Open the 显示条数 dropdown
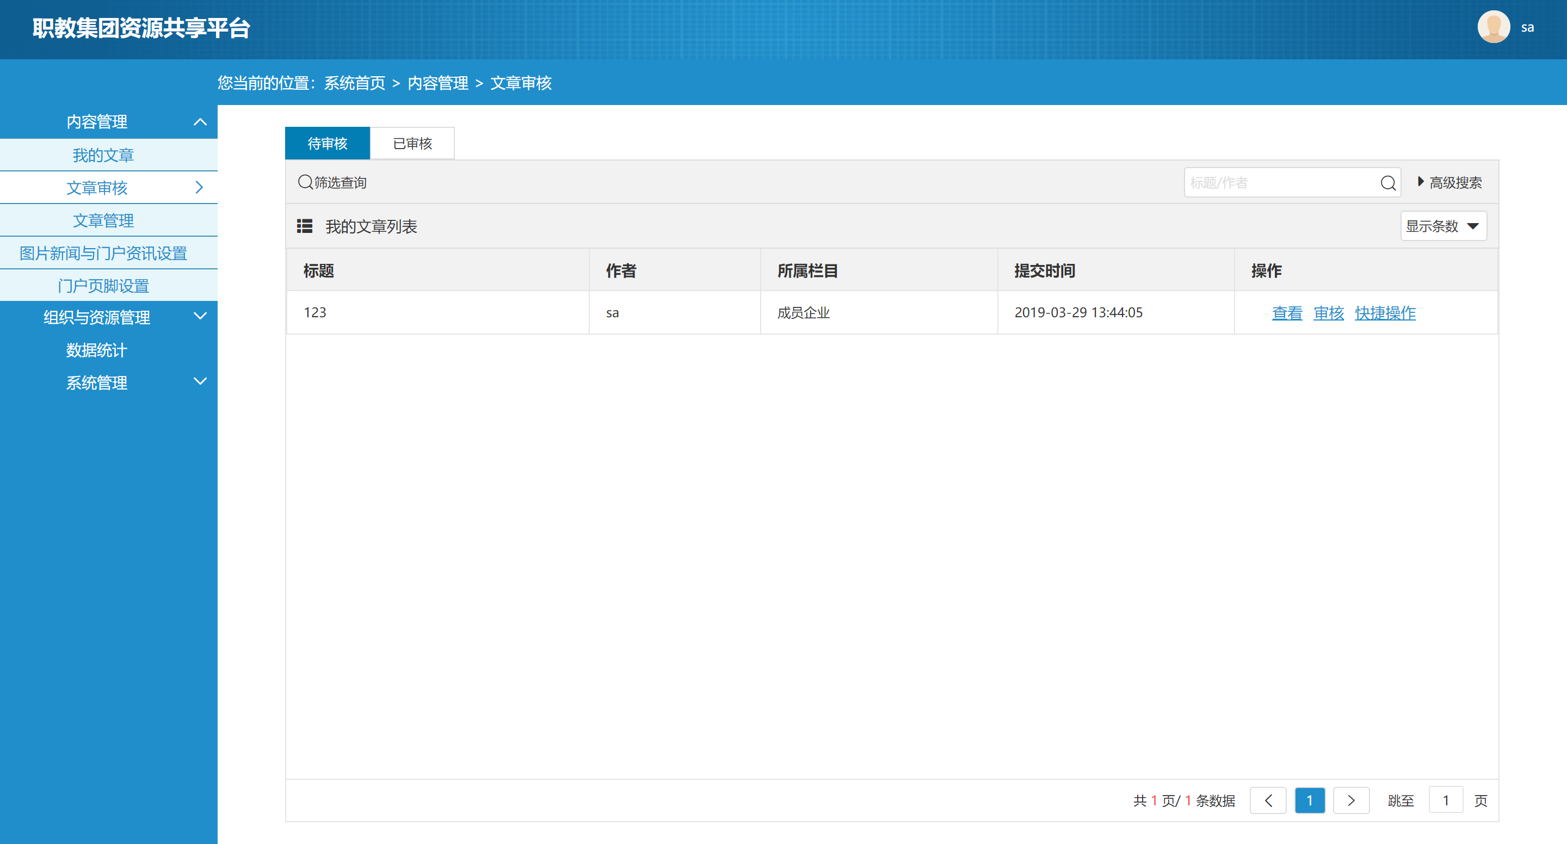 1443,226
